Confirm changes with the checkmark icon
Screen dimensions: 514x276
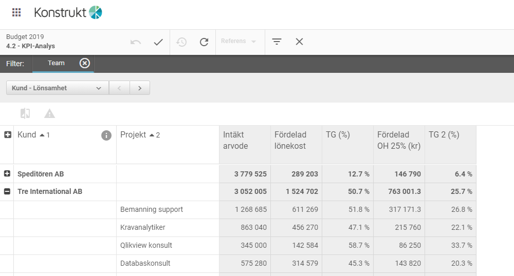[158, 42]
